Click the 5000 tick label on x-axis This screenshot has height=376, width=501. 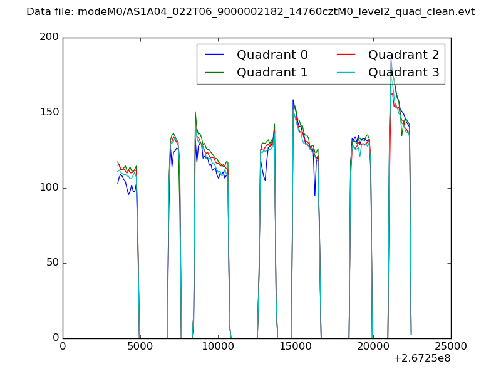coord(140,346)
